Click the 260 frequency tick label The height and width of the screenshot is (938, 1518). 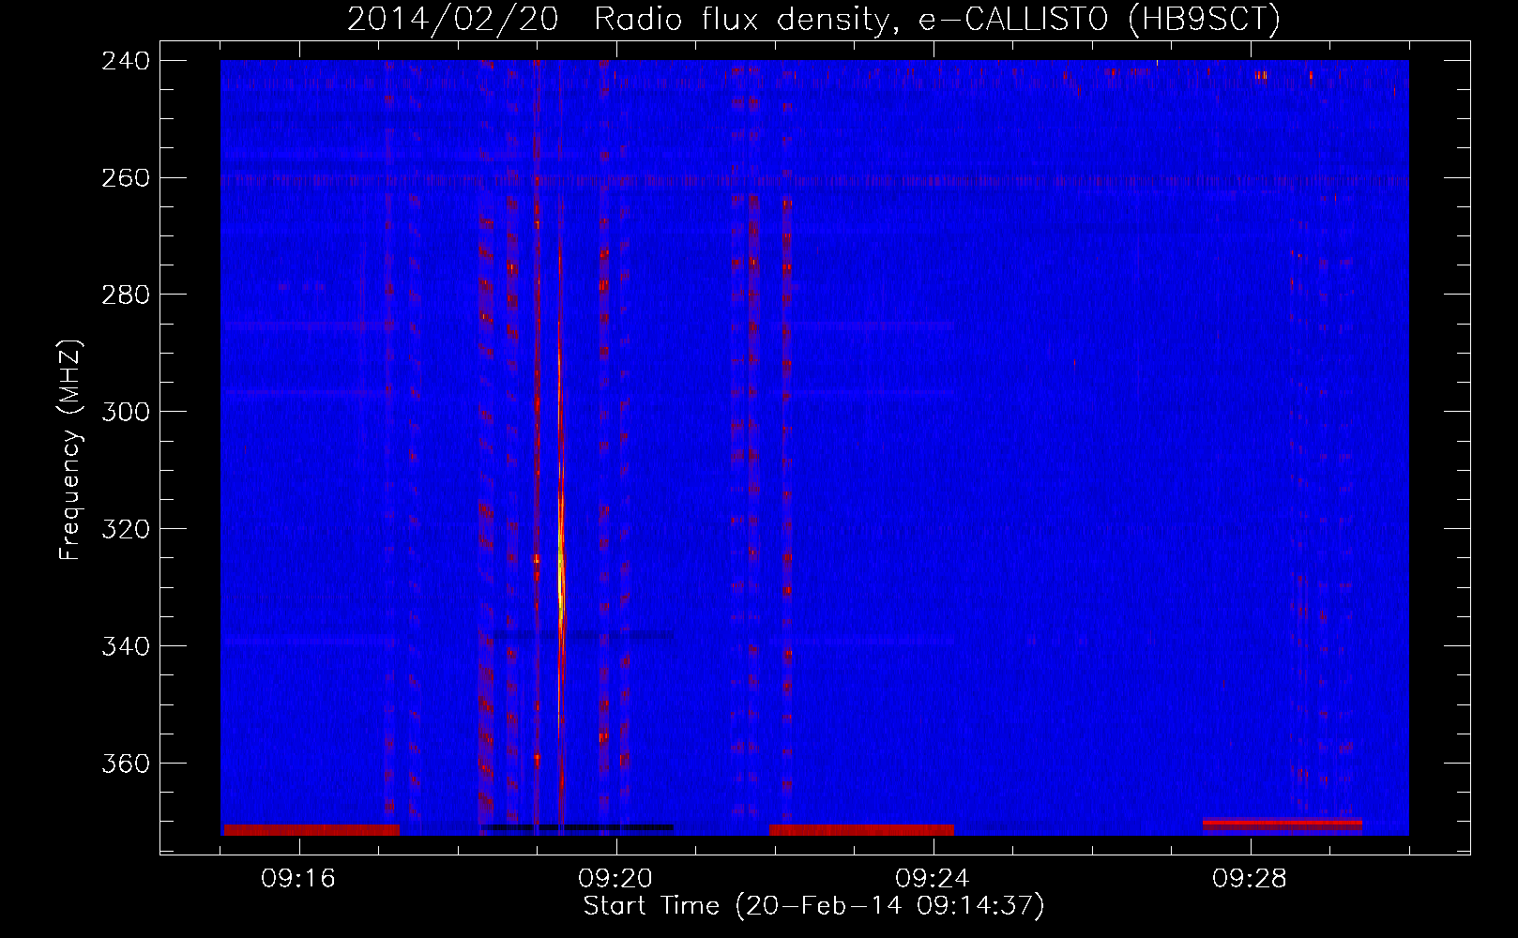point(126,177)
